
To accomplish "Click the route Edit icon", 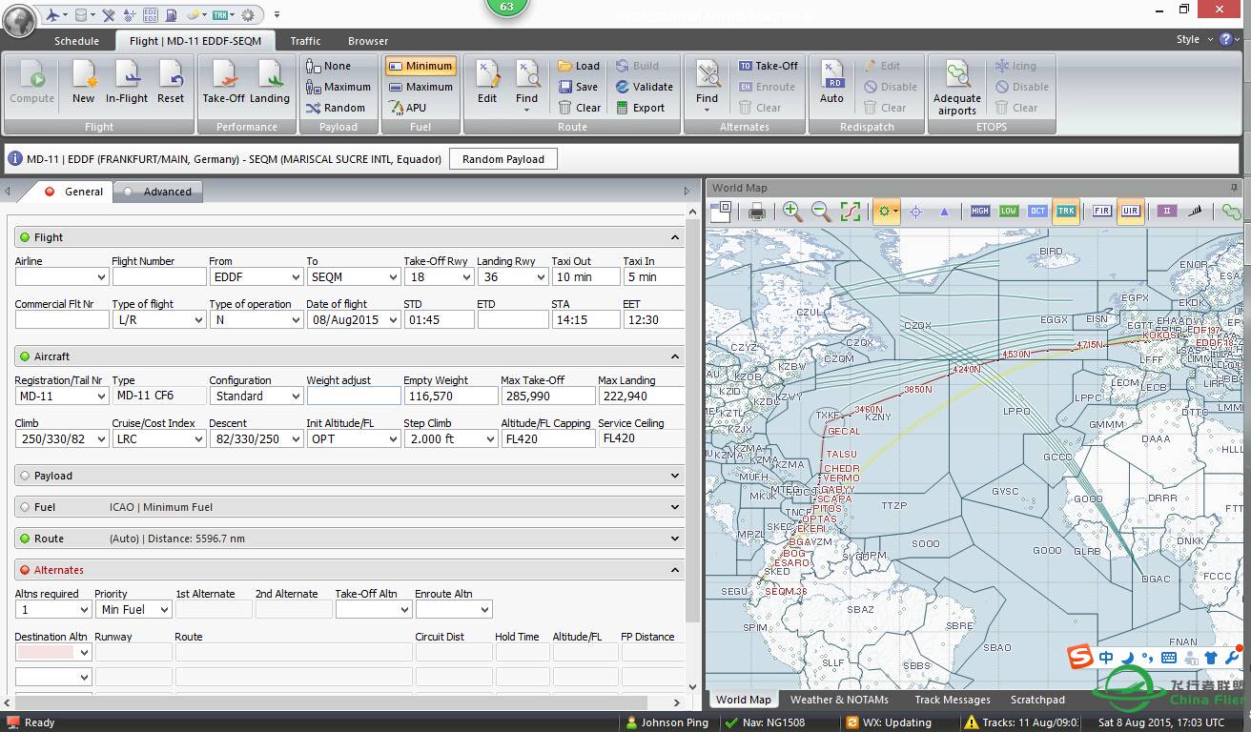I will point(487,83).
